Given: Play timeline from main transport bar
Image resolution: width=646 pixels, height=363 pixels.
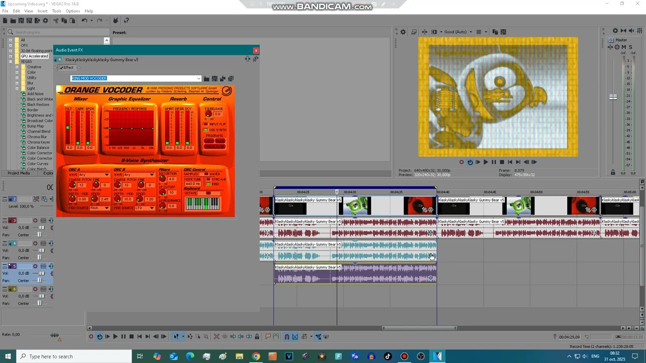Looking at the screenshot, I should click(115, 336).
